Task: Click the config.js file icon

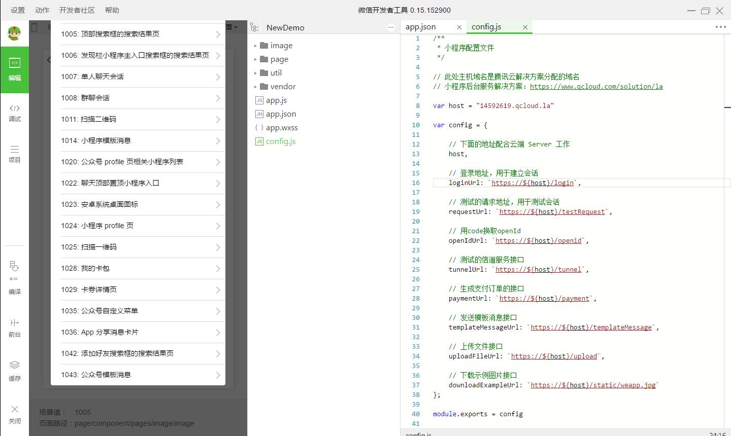Action: 259,141
